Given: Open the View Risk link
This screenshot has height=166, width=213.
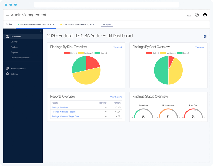Looking at the screenshot, I should pyautogui.click(x=118, y=47).
